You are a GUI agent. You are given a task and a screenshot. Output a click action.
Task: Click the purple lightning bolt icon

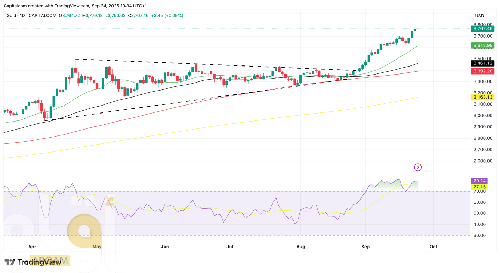[x=418, y=167]
